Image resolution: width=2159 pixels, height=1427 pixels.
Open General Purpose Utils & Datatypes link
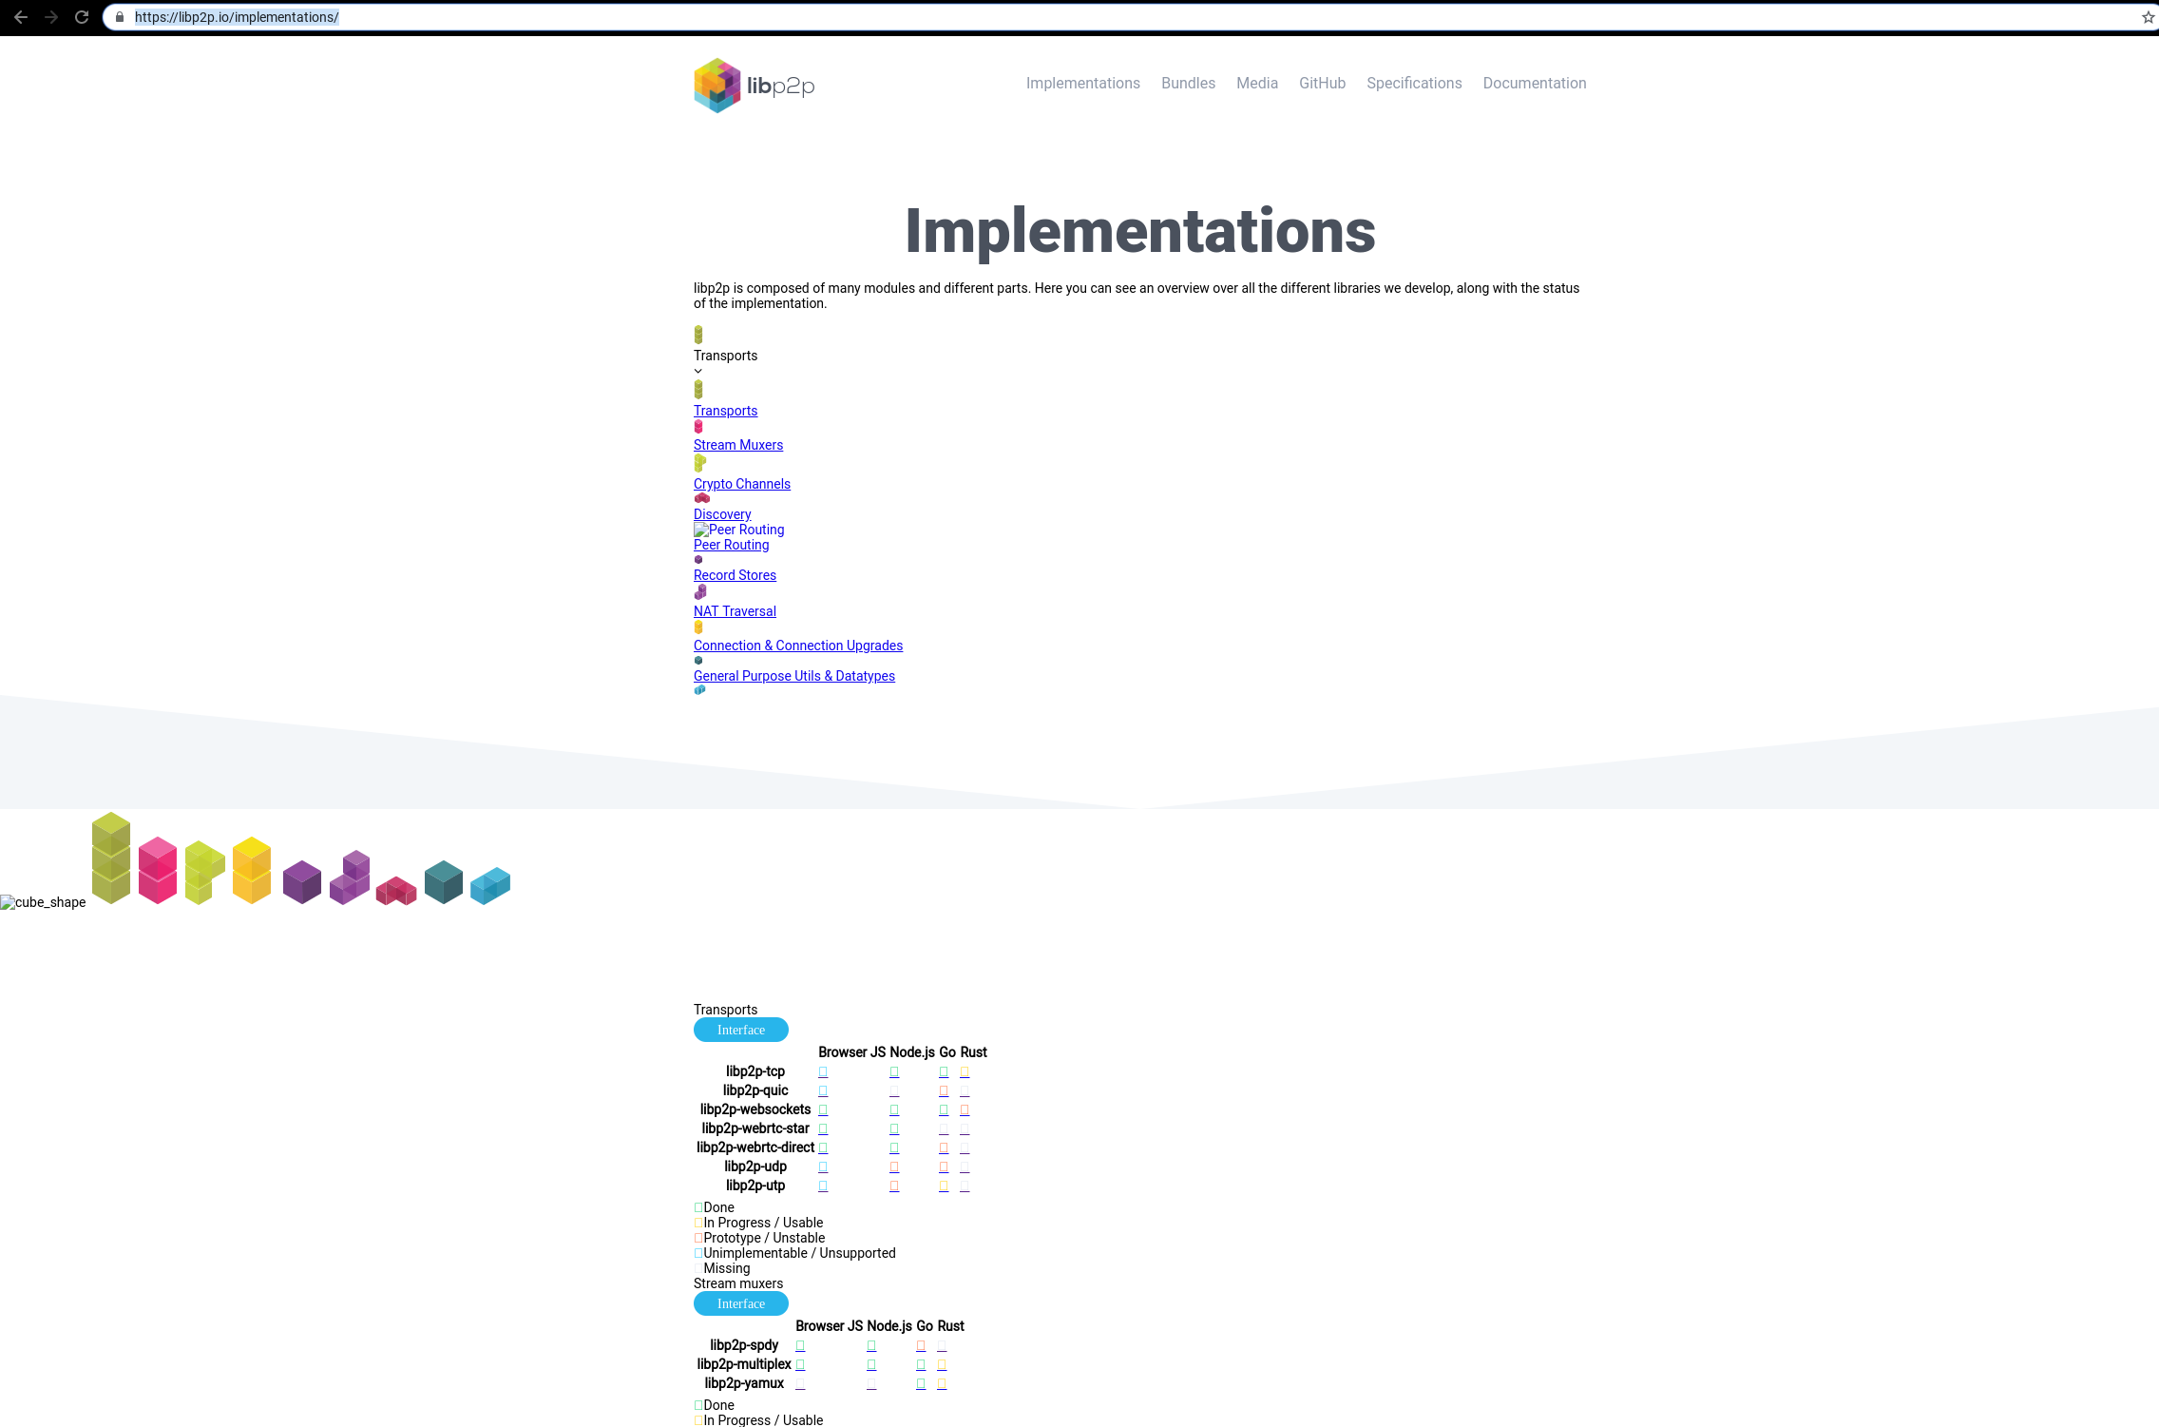tap(794, 676)
